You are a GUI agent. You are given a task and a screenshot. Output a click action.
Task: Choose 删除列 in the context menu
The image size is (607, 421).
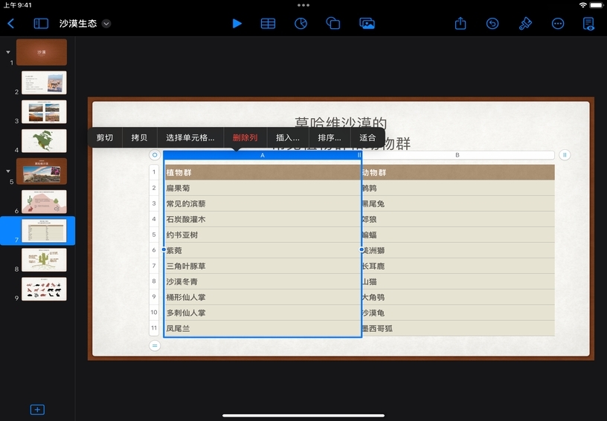pyautogui.click(x=245, y=137)
